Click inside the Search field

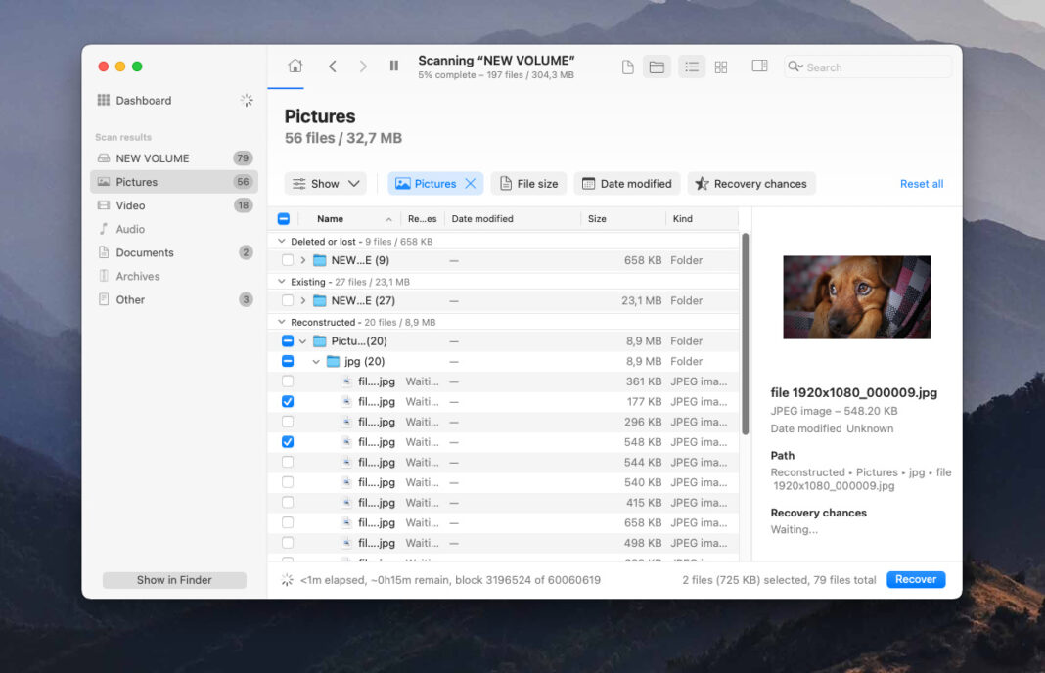pyautogui.click(x=866, y=66)
